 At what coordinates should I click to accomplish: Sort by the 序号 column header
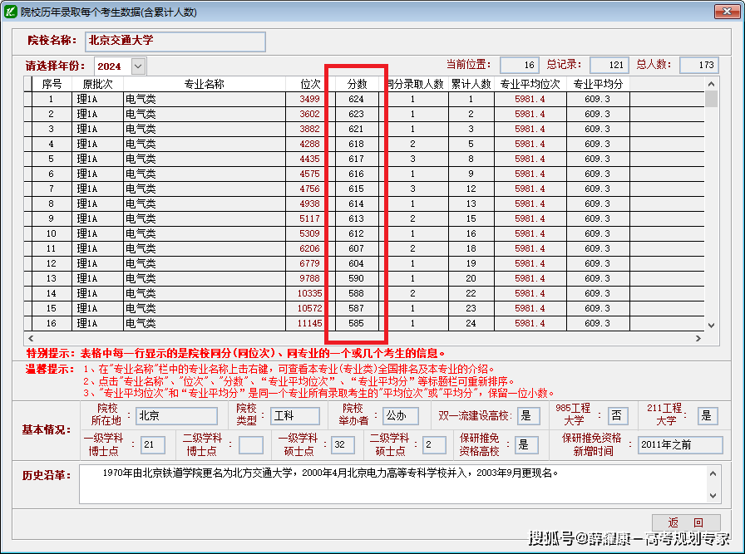[x=52, y=84]
